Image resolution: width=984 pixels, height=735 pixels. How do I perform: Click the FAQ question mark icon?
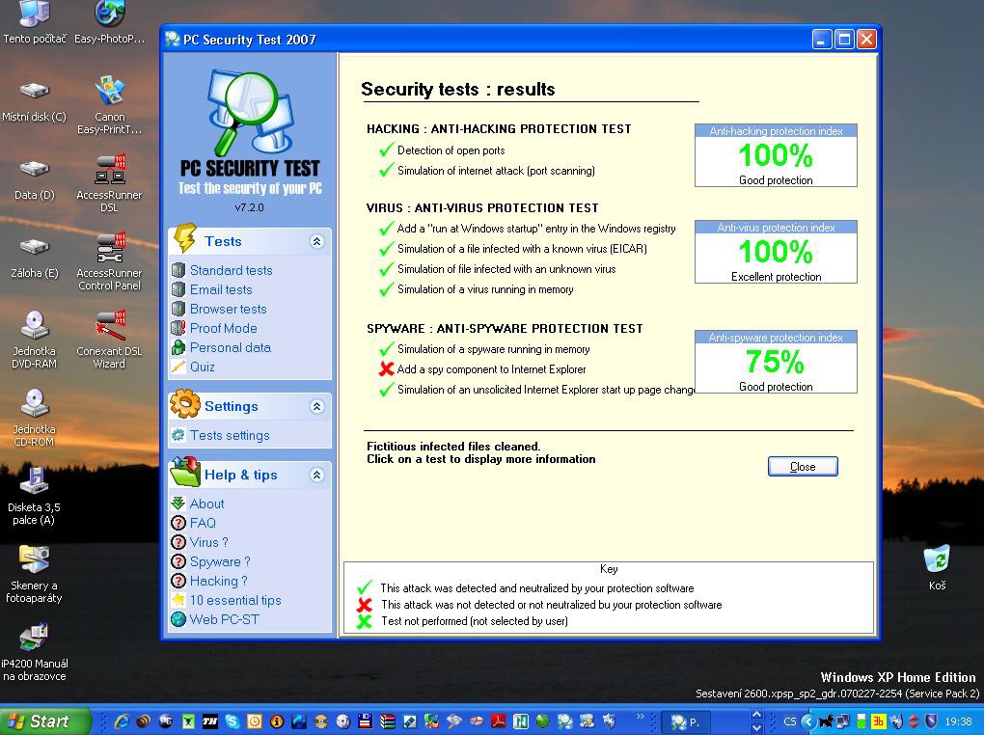coord(178,523)
